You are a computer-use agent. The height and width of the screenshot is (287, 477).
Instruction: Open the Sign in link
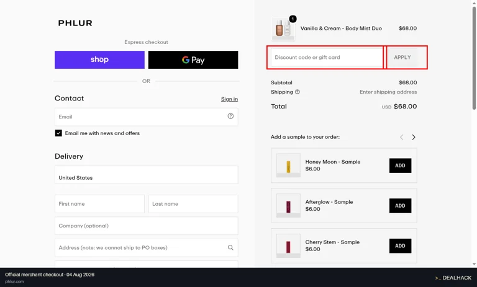(x=229, y=99)
